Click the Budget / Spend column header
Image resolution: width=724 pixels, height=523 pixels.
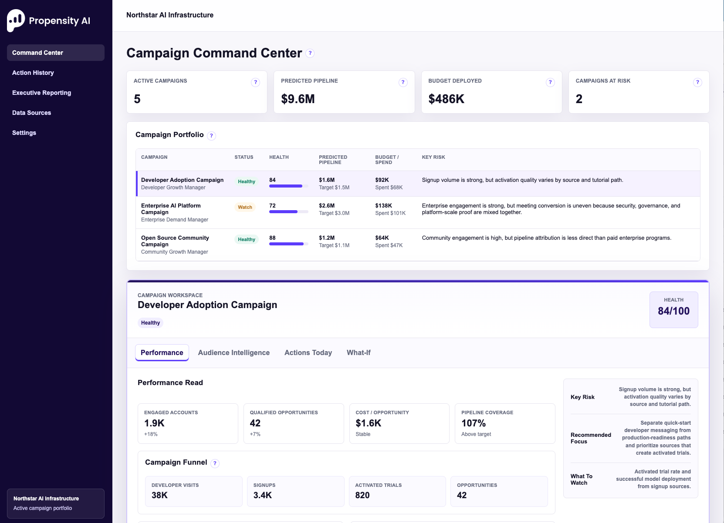[387, 160]
